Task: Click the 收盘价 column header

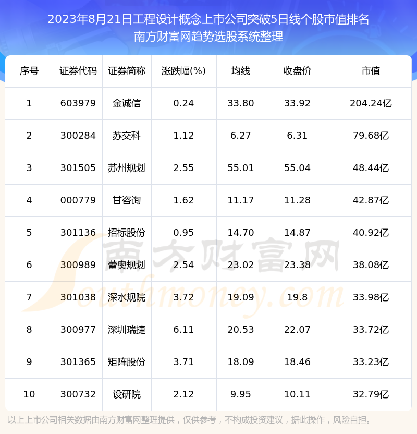Action: 297,71
